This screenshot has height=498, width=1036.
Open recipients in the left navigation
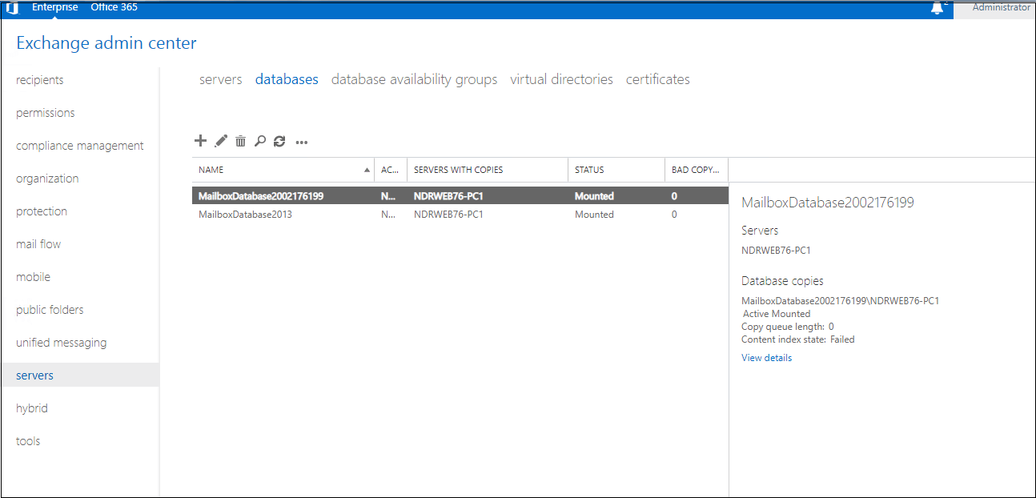click(x=40, y=80)
